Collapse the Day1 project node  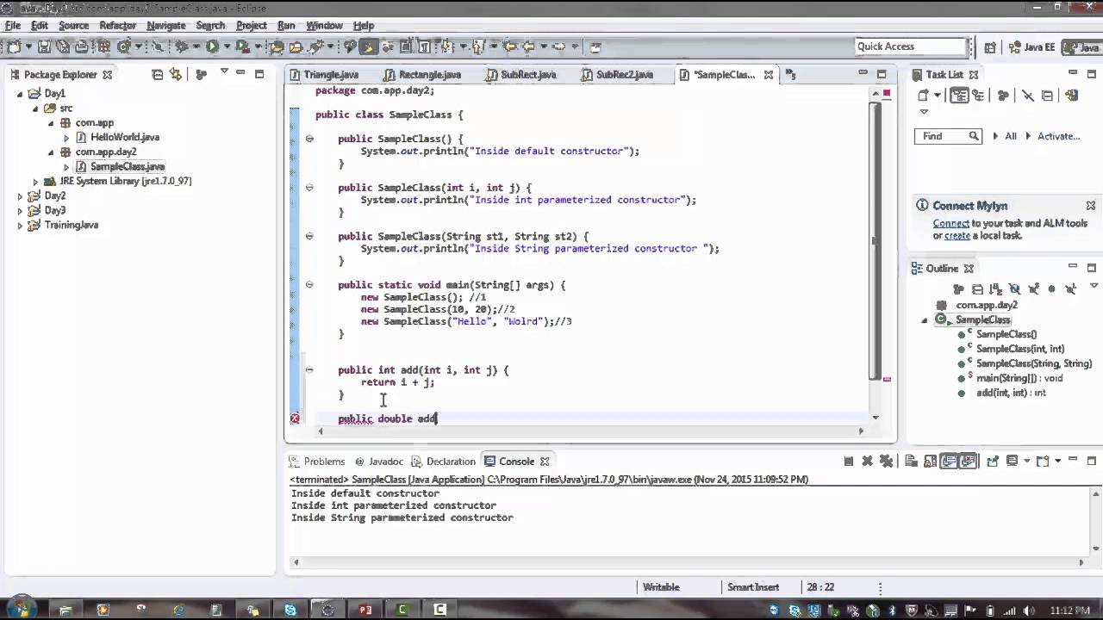[21, 94]
